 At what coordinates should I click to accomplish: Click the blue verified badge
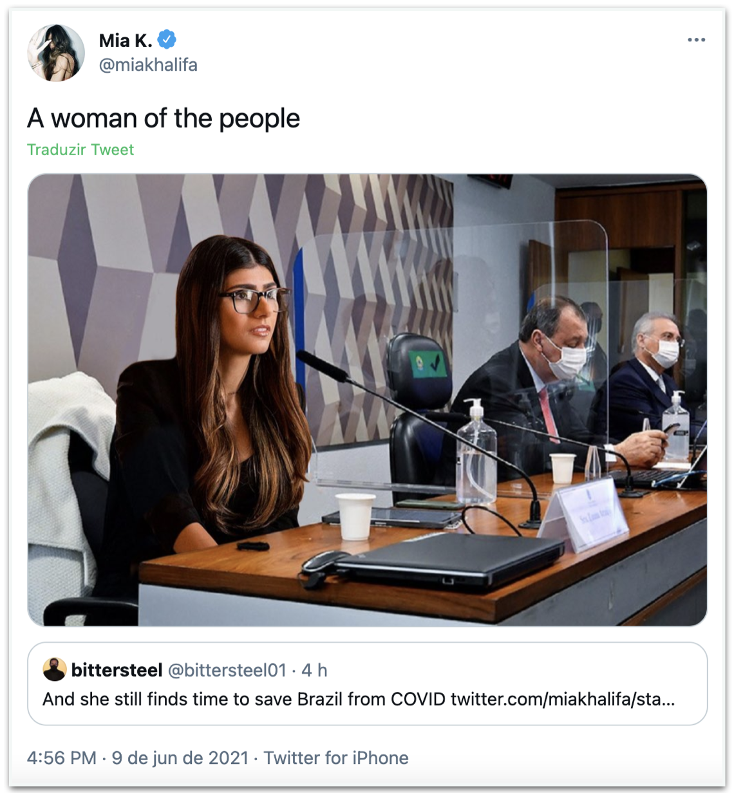(167, 40)
